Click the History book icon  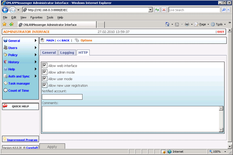(5, 62)
